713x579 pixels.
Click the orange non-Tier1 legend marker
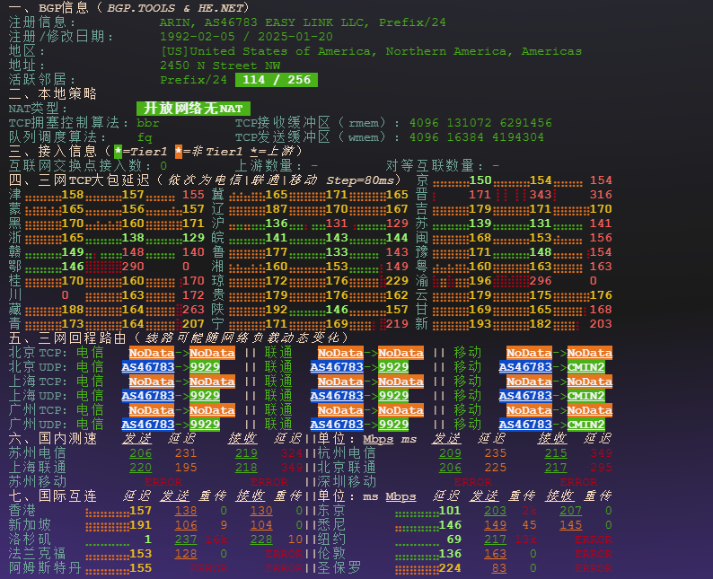click(180, 152)
